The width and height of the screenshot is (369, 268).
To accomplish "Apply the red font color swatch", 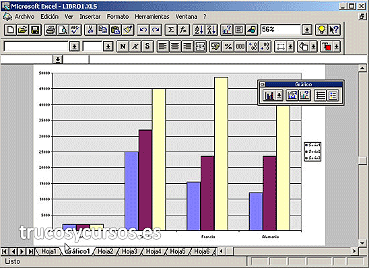I will (327, 46).
